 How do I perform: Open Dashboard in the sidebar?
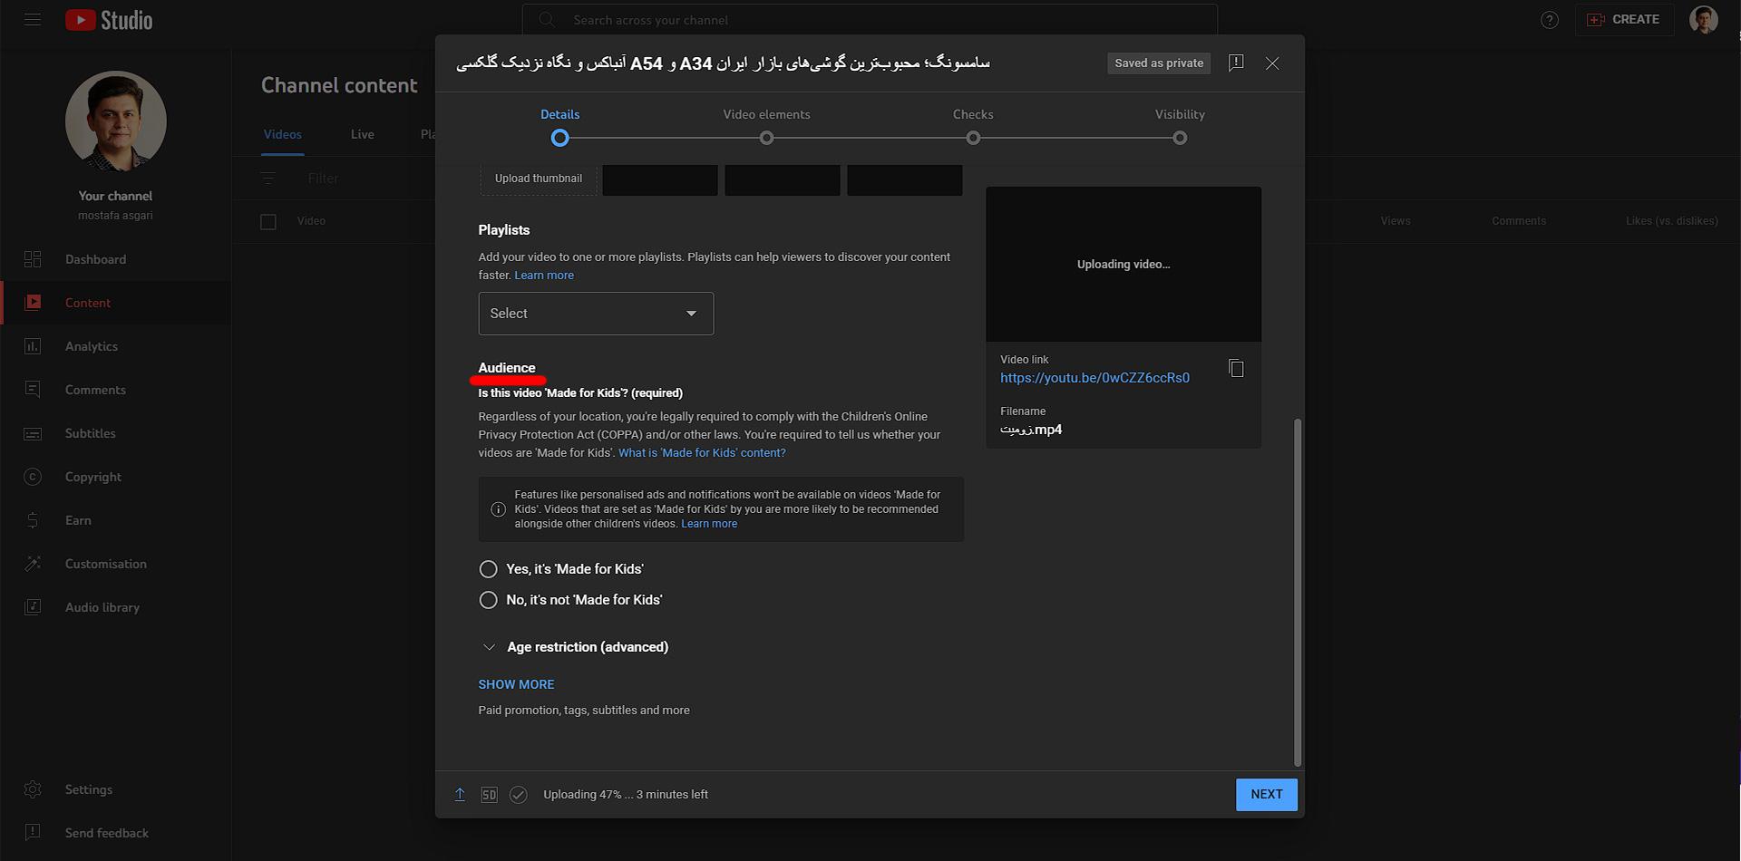pos(115,259)
